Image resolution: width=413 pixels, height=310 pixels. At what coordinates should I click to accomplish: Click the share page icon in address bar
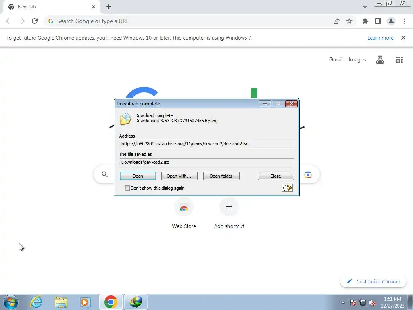(336, 21)
